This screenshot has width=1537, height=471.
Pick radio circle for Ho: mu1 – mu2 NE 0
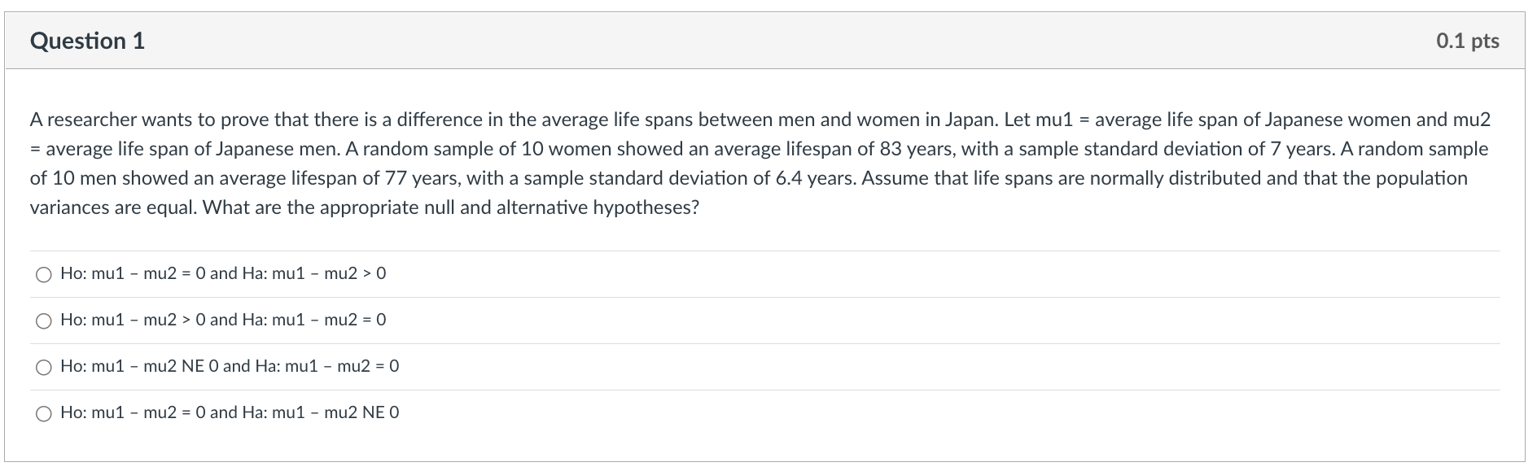pyautogui.click(x=43, y=367)
